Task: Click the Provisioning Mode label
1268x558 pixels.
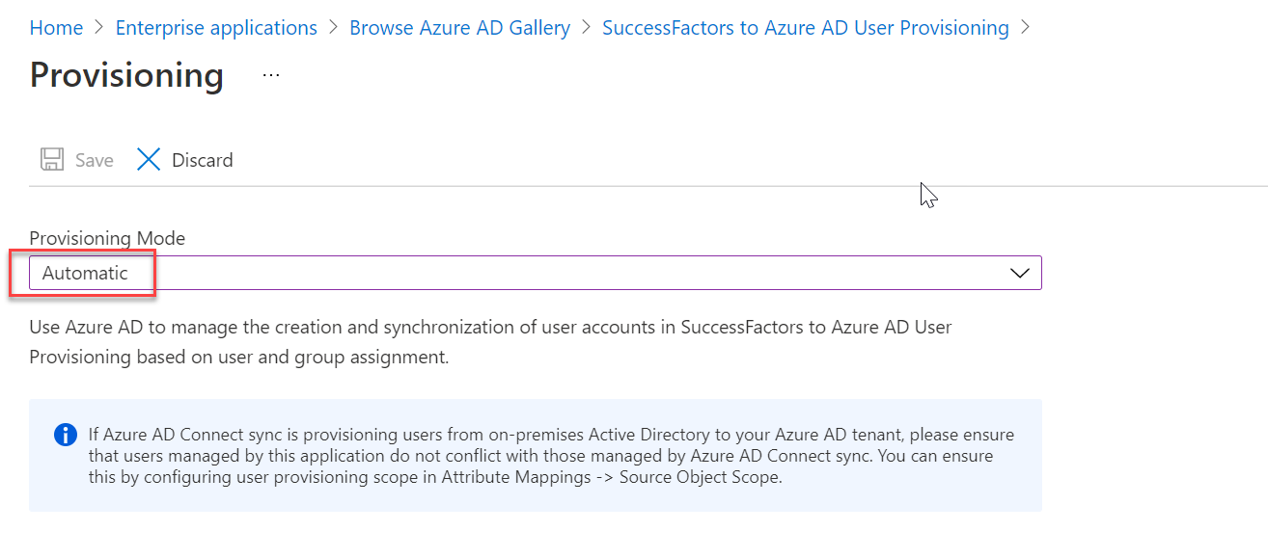Action: [x=106, y=238]
